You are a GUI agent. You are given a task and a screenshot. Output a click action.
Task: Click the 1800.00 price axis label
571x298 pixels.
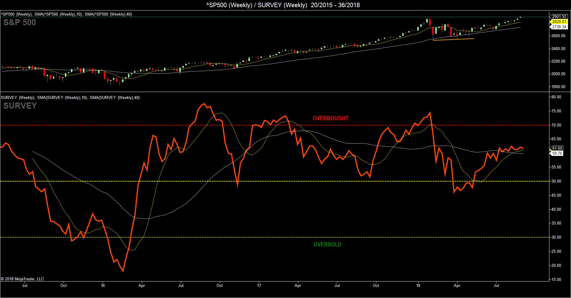click(x=558, y=87)
